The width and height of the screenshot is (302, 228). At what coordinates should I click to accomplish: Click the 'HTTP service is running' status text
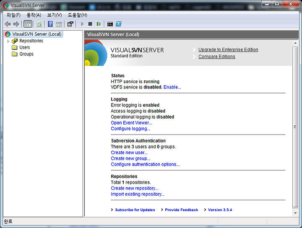coord(135,81)
